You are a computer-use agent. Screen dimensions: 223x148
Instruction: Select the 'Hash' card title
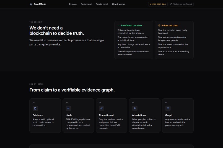[69, 115]
